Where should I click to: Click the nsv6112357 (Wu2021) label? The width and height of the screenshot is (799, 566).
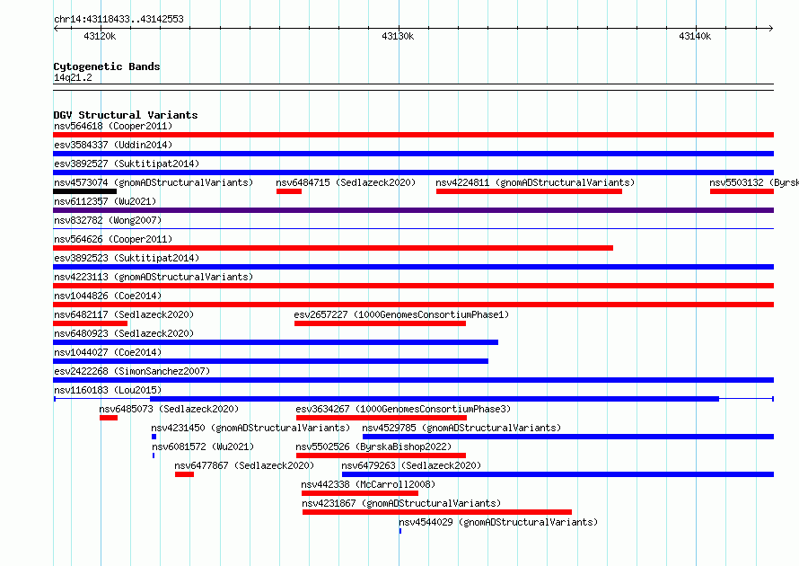105,201
